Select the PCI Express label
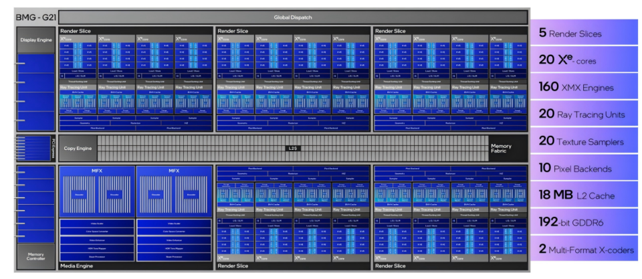The image size is (642, 279). (x=53, y=149)
